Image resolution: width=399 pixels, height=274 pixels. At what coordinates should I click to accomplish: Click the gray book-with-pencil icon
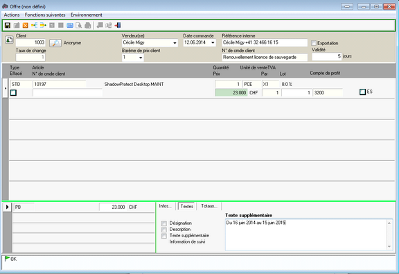(x=109, y=25)
